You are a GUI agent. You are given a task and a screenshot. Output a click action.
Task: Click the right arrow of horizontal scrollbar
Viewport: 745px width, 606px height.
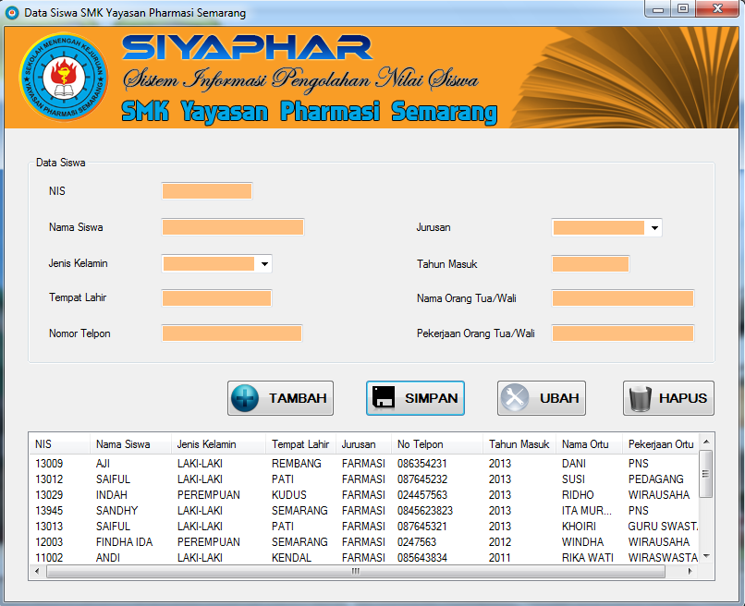tap(690, 571)
